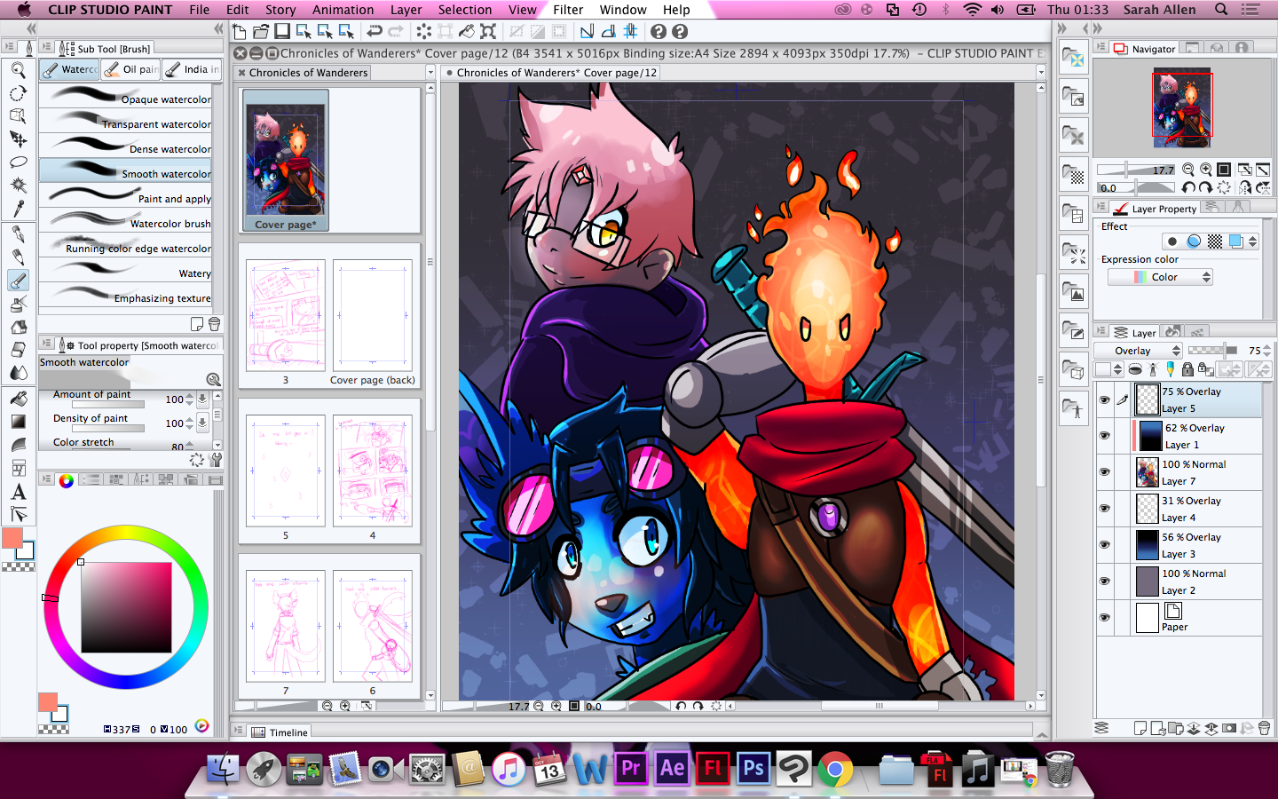Save the document from the toolbar
The width and height of the screenshot is (1278, 799).
[282, 31]
